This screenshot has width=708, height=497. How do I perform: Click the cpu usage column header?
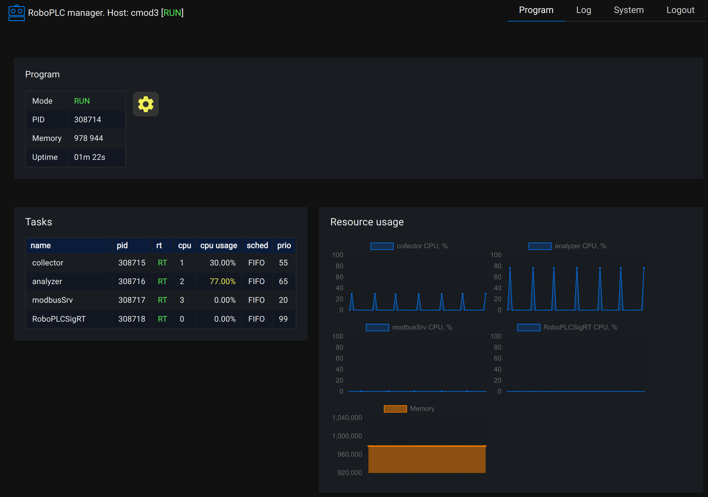click(219, 246)
